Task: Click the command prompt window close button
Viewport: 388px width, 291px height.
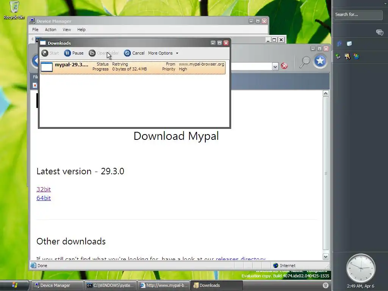Action: pos(281,40)
